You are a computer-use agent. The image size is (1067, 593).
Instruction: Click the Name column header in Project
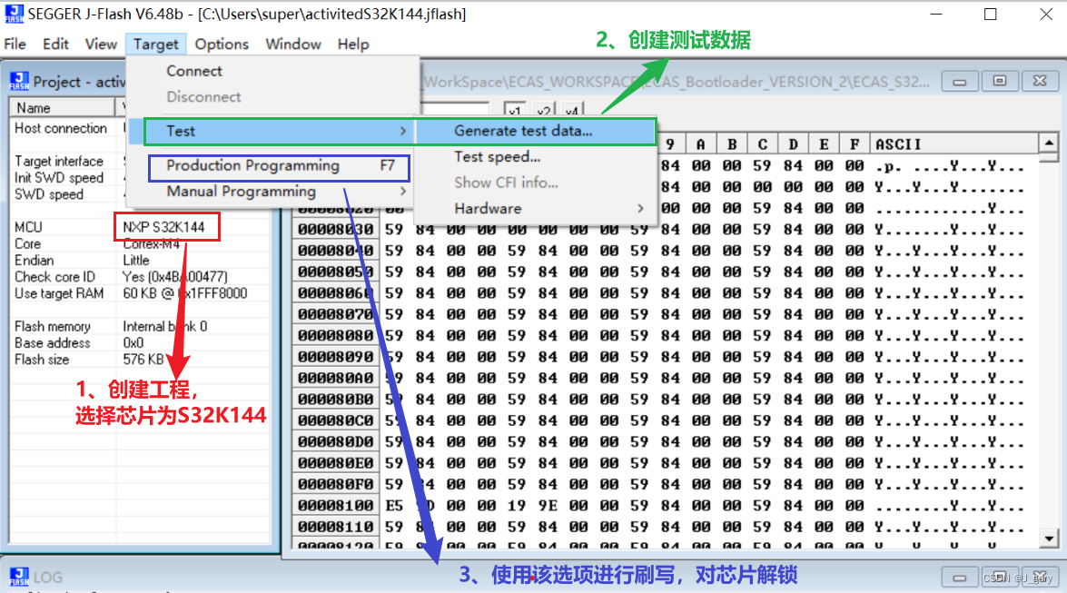(61, 107)
